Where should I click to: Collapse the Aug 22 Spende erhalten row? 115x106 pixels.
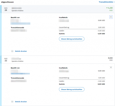pos(58,59)
